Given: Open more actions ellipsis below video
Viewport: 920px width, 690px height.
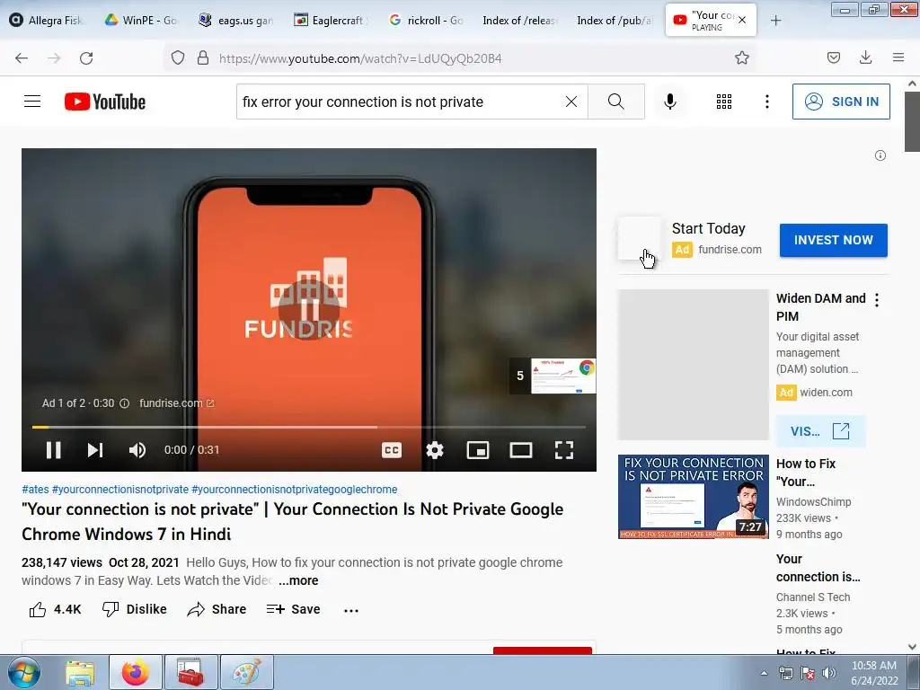Looking at the screenshot, I should (351, 610).
